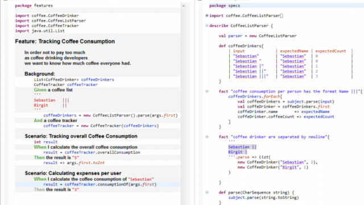
Task: Click the 'package features' line
Action: [x=34, y=6]
